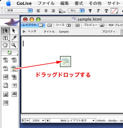Select the eyedropper tool
This screenshot has height=128, width=123.
pyautogui.click(x=14, y=38)
